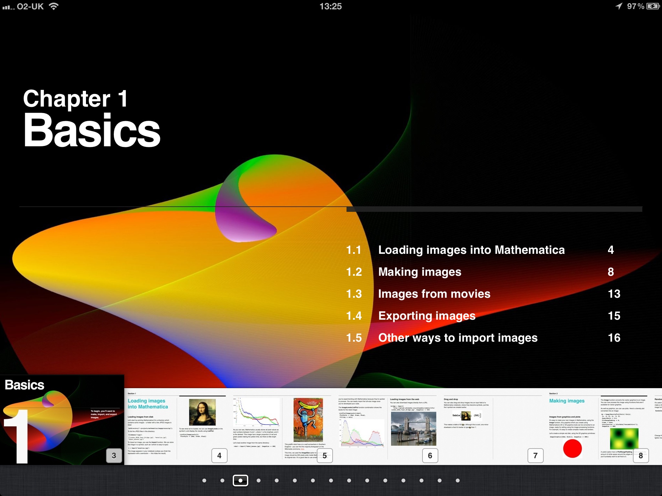
Task: Open page 5 thumbnail with graffiti robot
Action: (x=283, y=427)
